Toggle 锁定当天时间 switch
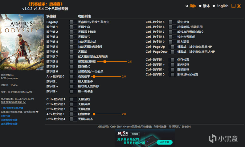Image resolution: width=245 pixels, height=147 pixels. (x=172, y=37)
